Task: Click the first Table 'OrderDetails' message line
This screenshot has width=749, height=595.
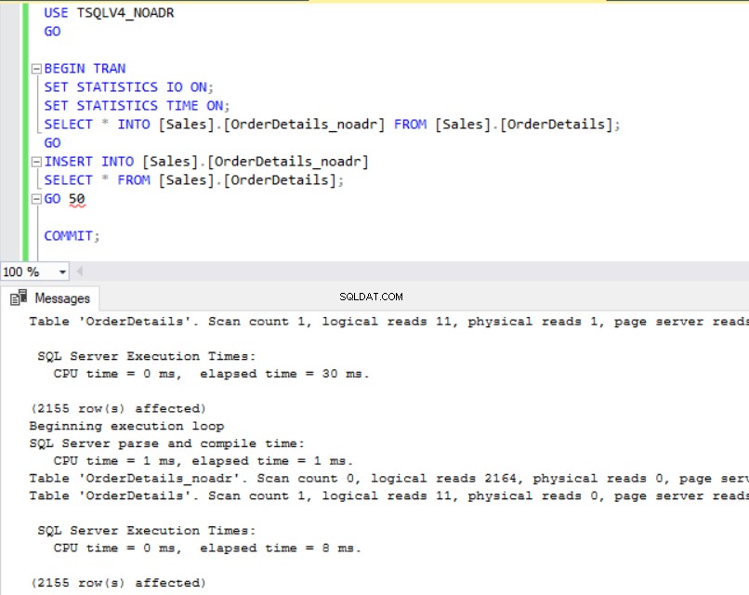Action: (x=388, y=322)
